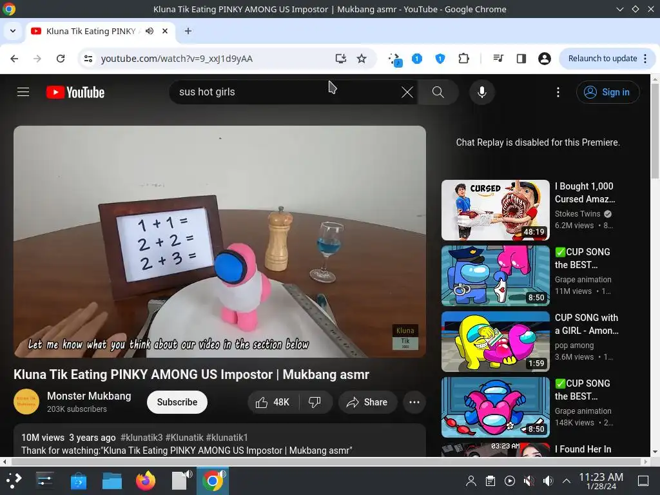
Task: Open the #Klunatik hashtag link
Action: pyautogui.click(x=184, y=438)
